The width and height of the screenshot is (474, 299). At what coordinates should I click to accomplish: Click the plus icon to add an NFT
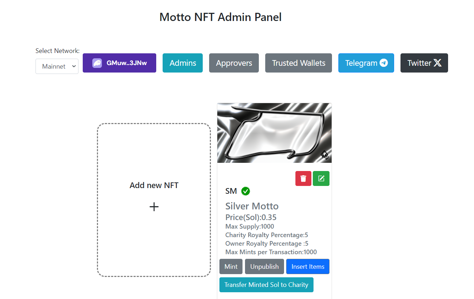pos(154,207)
